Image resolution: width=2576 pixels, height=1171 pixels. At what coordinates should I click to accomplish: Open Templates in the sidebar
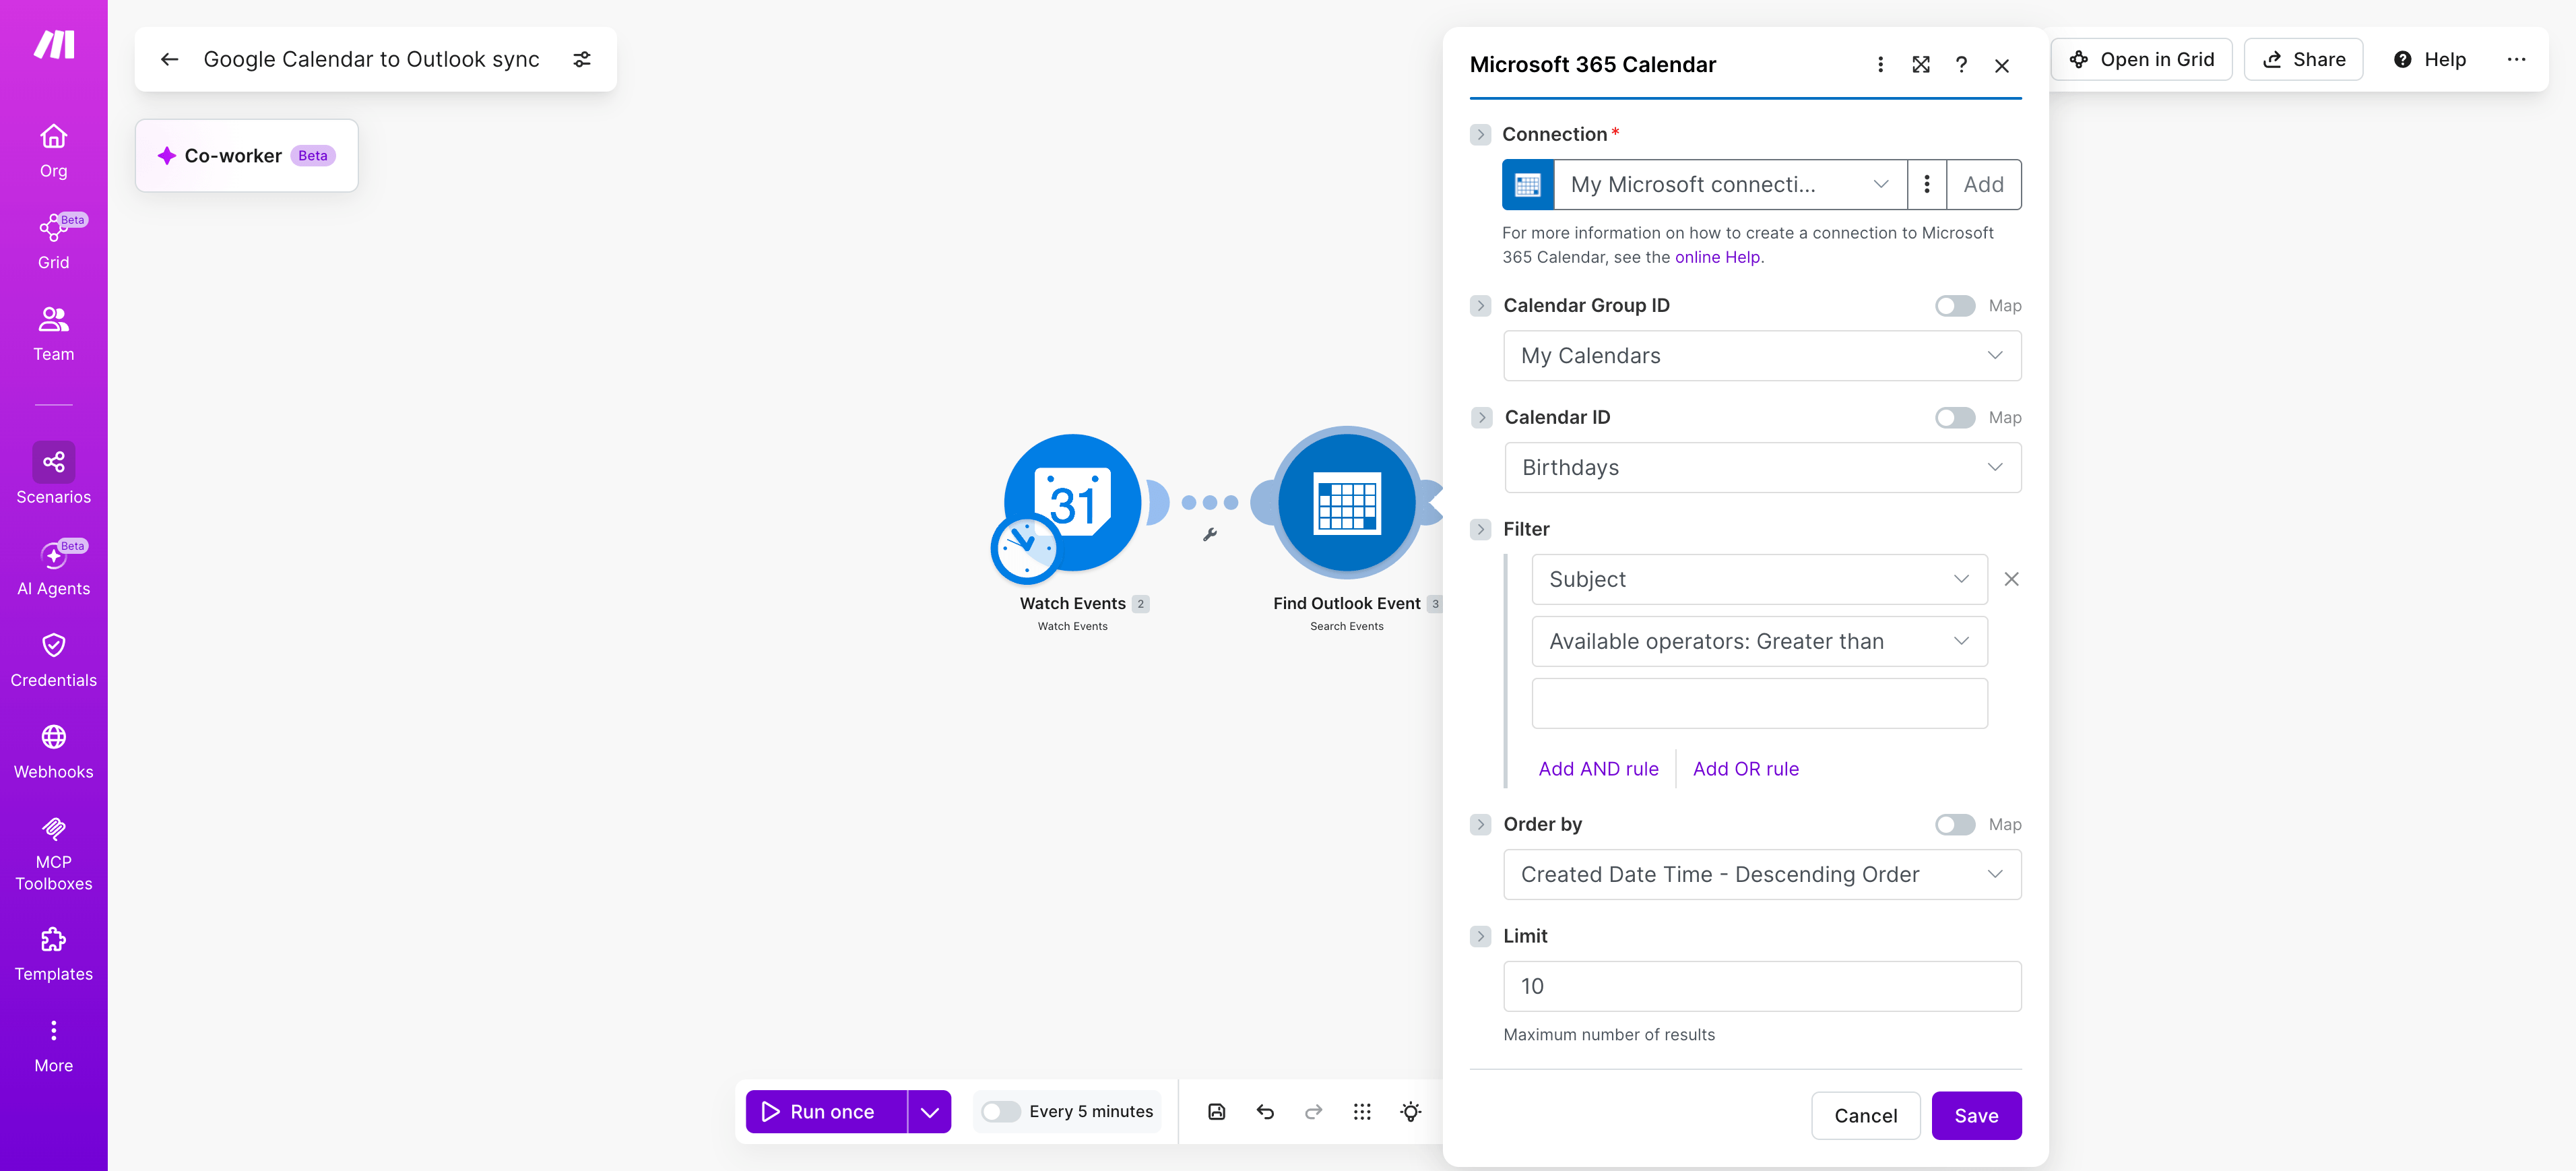coord(53,955)
